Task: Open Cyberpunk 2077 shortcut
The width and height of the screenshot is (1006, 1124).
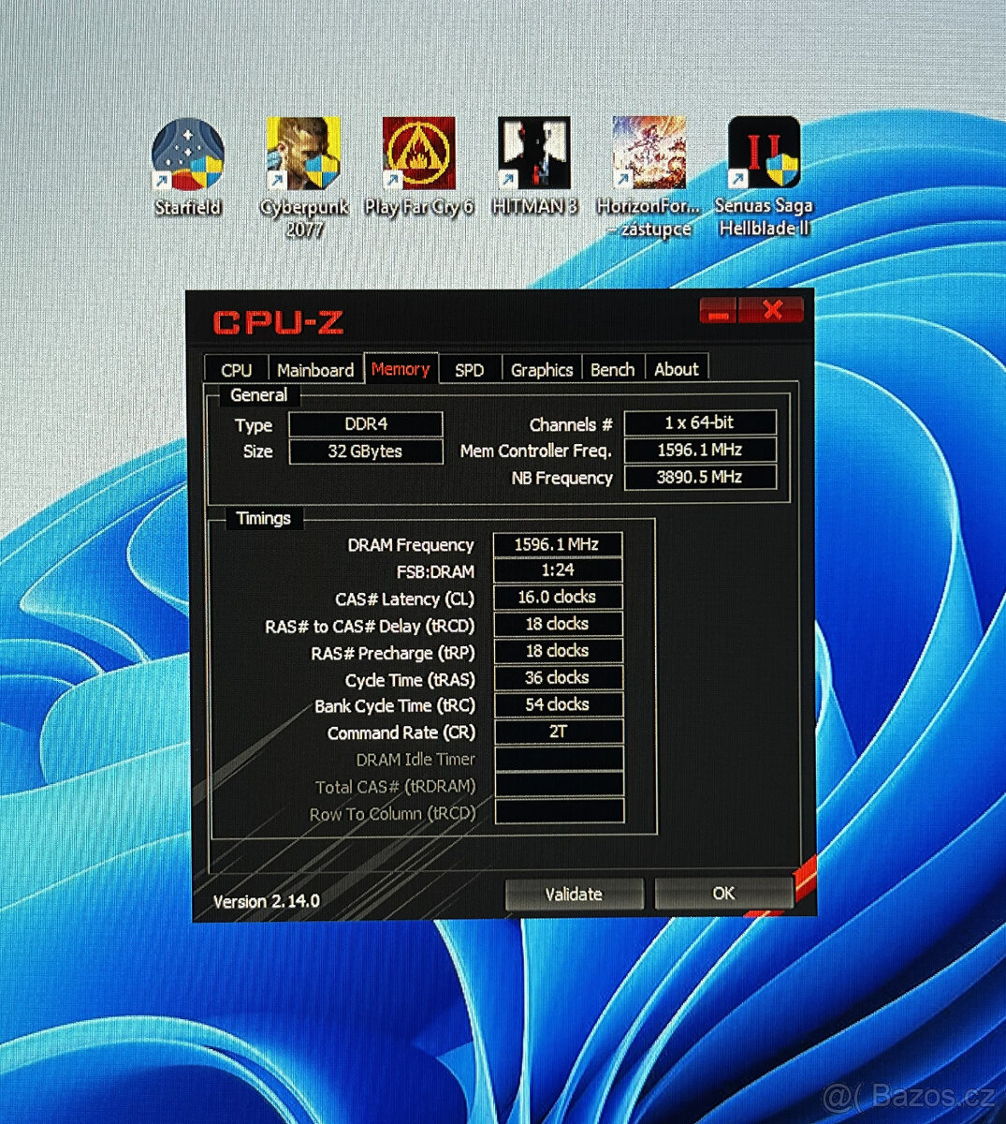Action: click(x=303, y=155)
